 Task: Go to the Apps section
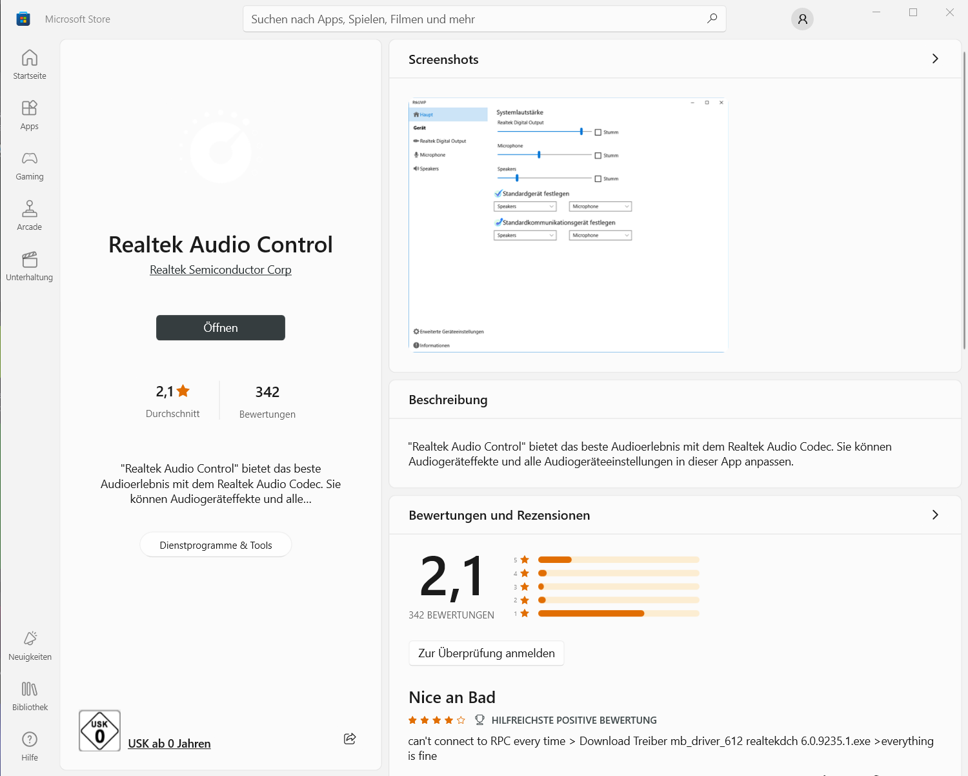click(30, 115)
